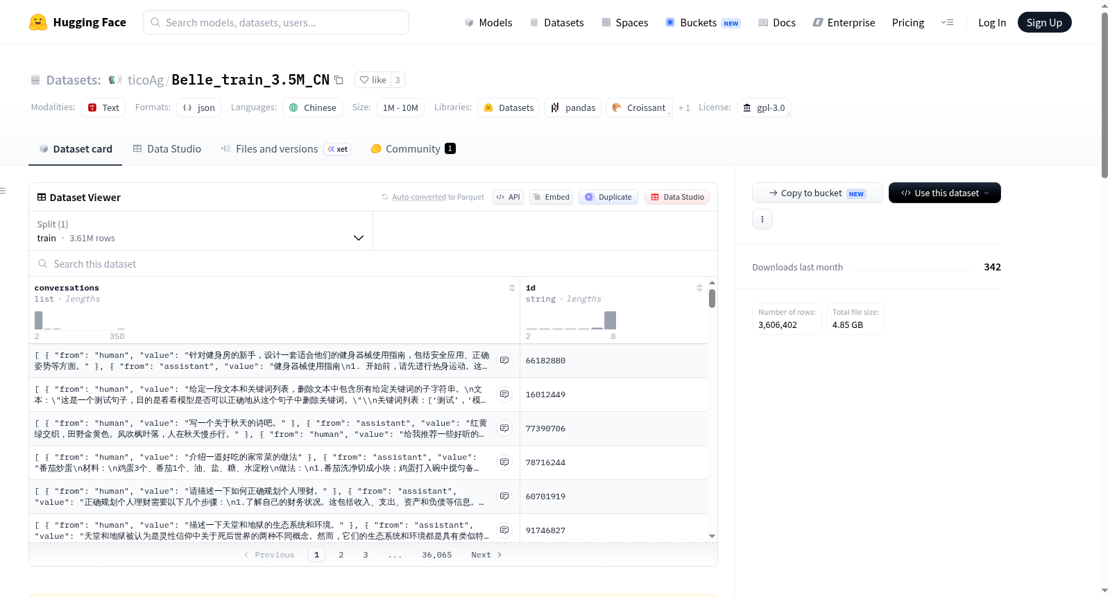1110x597 pixels.
Task: Go to page 3 of dataset viewer
Action: coord(366,555)
